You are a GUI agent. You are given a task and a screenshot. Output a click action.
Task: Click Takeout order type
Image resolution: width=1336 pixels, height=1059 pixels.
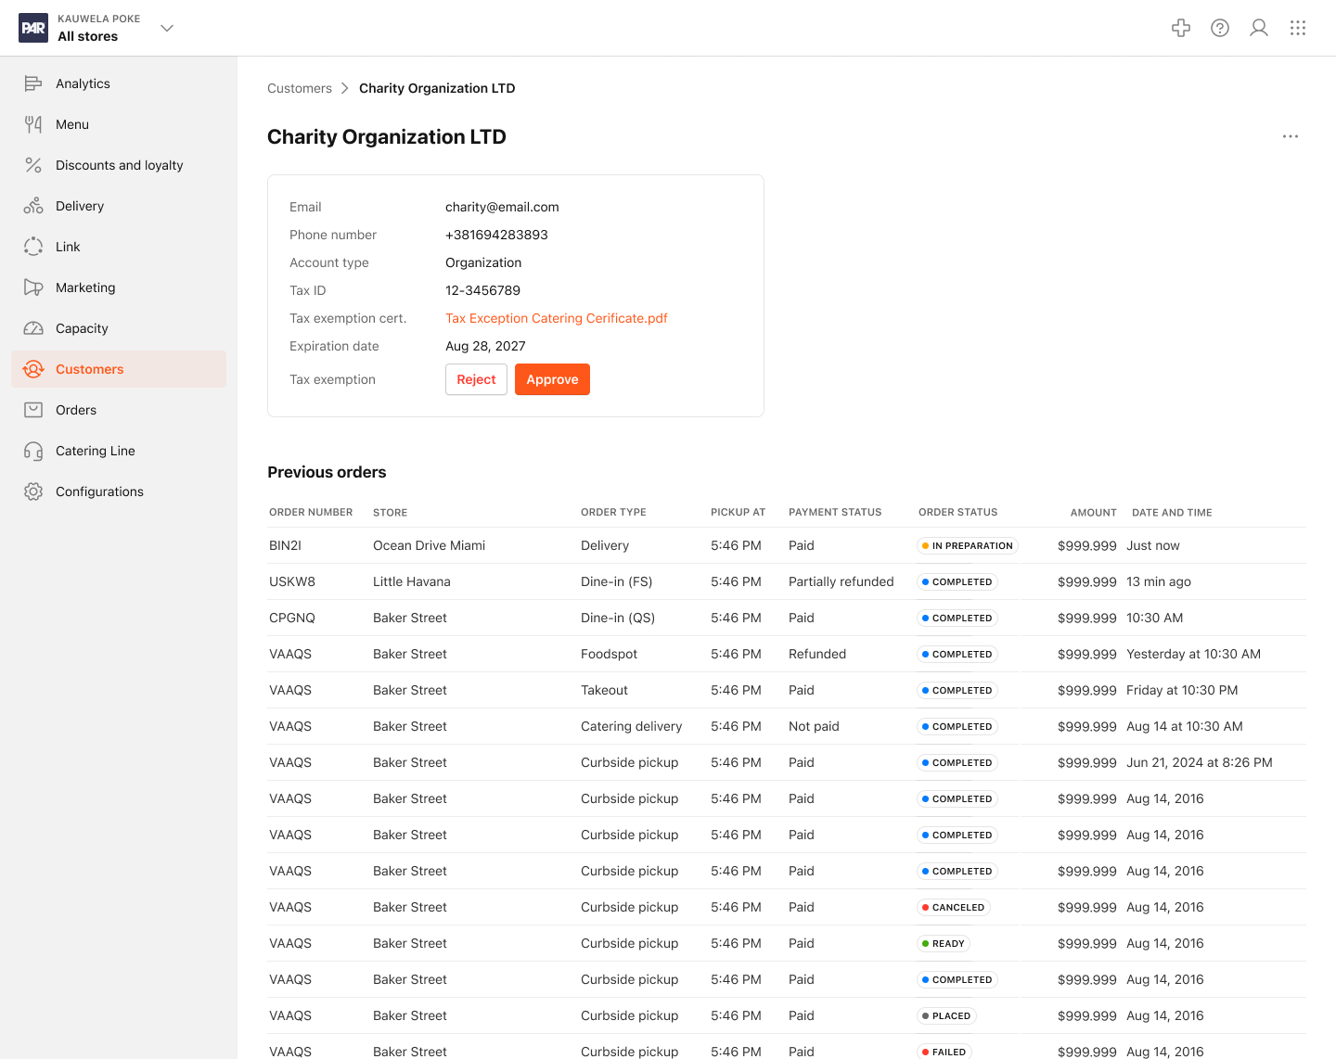coord(604,690)
